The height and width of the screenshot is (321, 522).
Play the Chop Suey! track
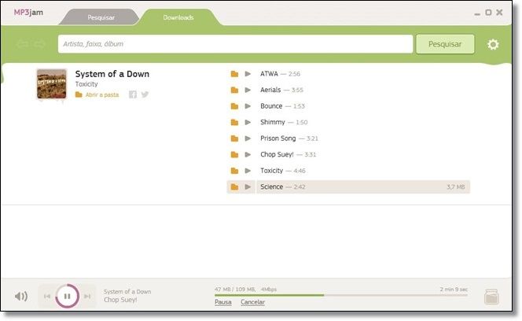[x=248, y=155]
